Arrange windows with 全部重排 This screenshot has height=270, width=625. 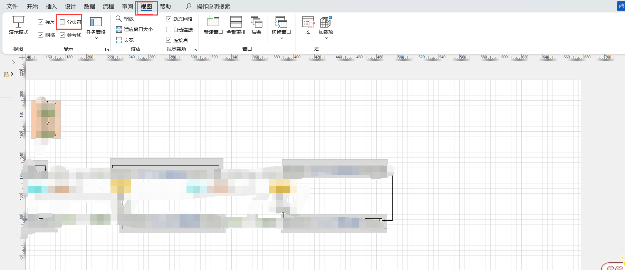236,25
